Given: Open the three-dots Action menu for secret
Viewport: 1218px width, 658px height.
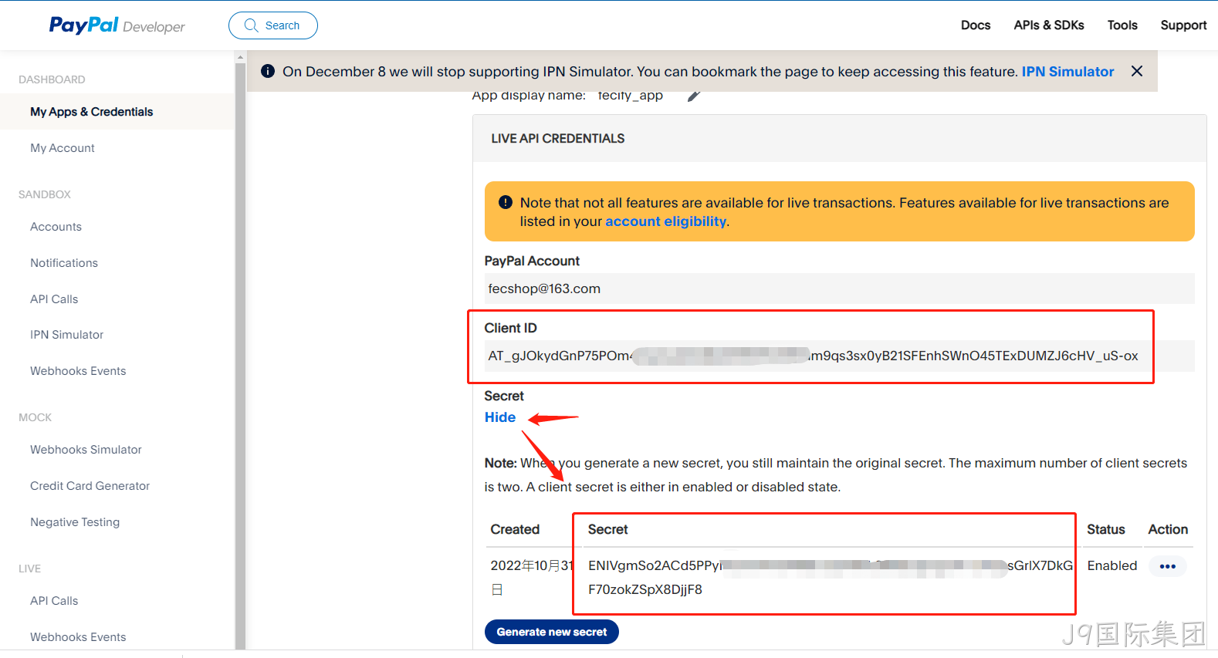Looking at the screenshot, I should tap(1168, 566).
